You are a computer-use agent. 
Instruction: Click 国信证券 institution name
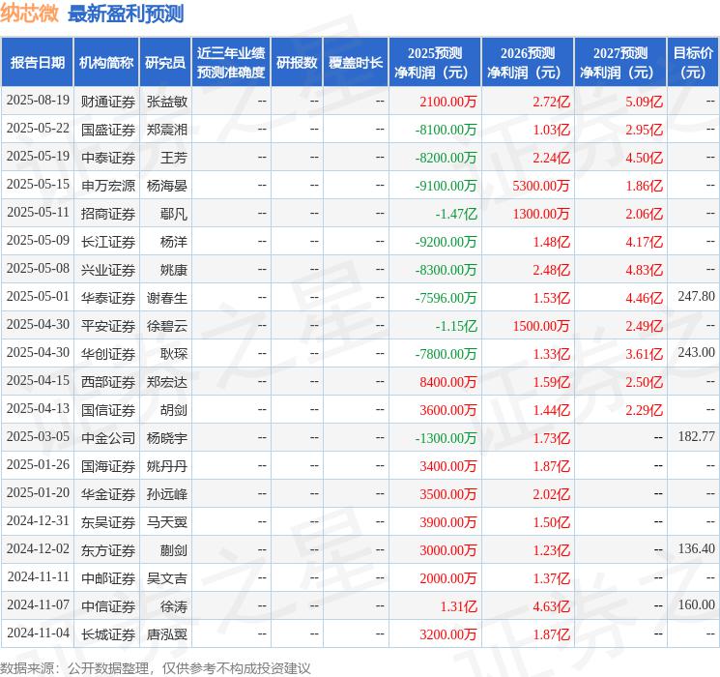(x=108, y=410)
